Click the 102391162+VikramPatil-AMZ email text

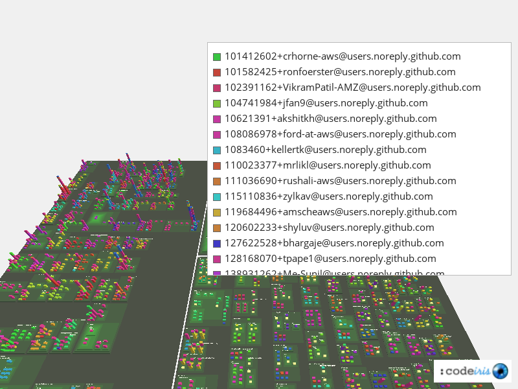click(x=352, y=88)
